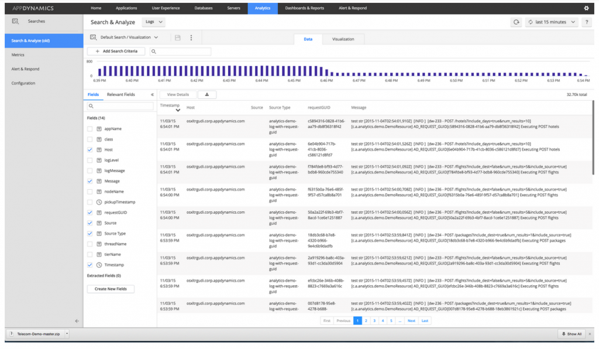Check the tierName field checkbox
The width and height of the screenshot is (599, 349).
coord(89,254)
